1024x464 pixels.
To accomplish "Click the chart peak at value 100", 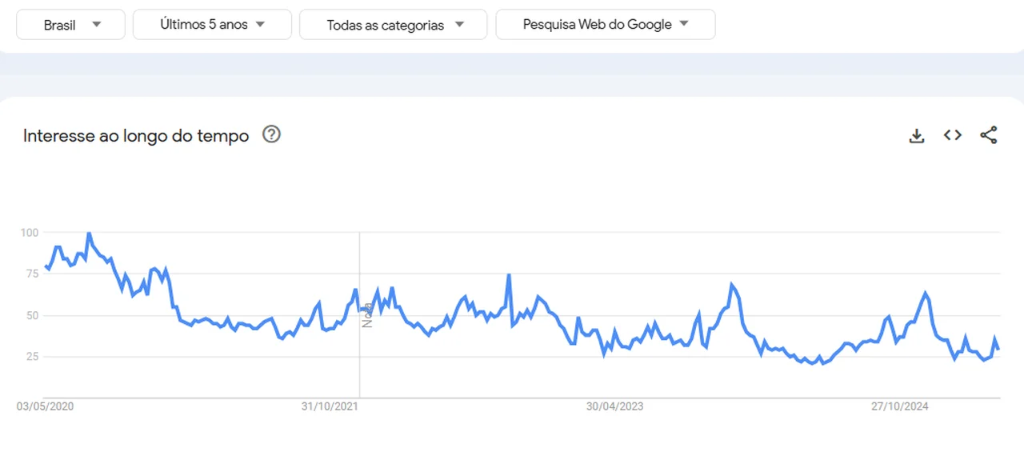I will coord(89,234).
